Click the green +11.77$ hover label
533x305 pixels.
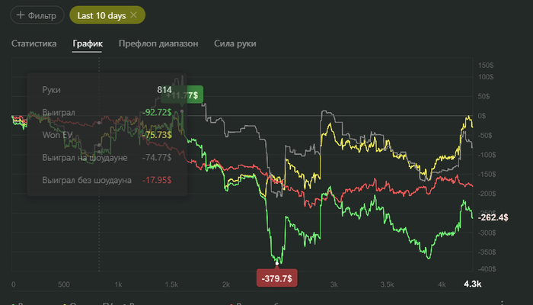tap(184, 95)
